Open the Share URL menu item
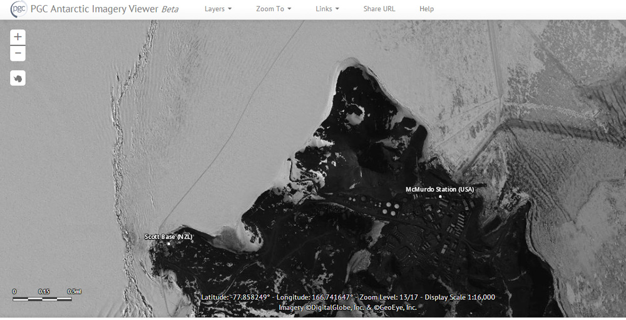The image size is (626, 320). pos(379,9)
